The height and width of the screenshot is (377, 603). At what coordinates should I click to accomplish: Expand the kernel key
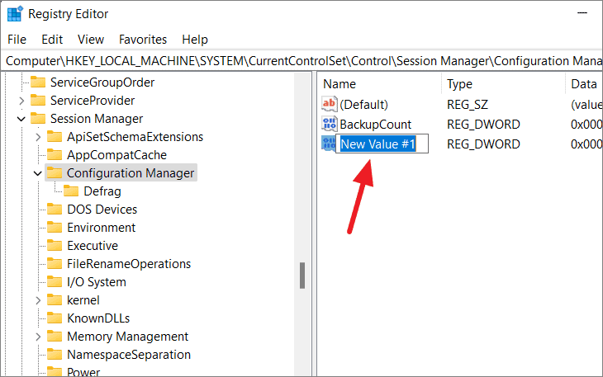(38, 300)
